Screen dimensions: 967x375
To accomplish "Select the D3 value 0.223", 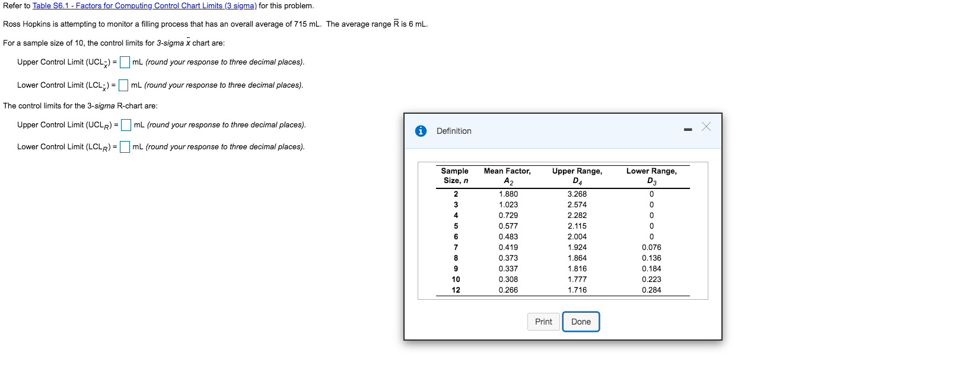I will coord(651,280).
